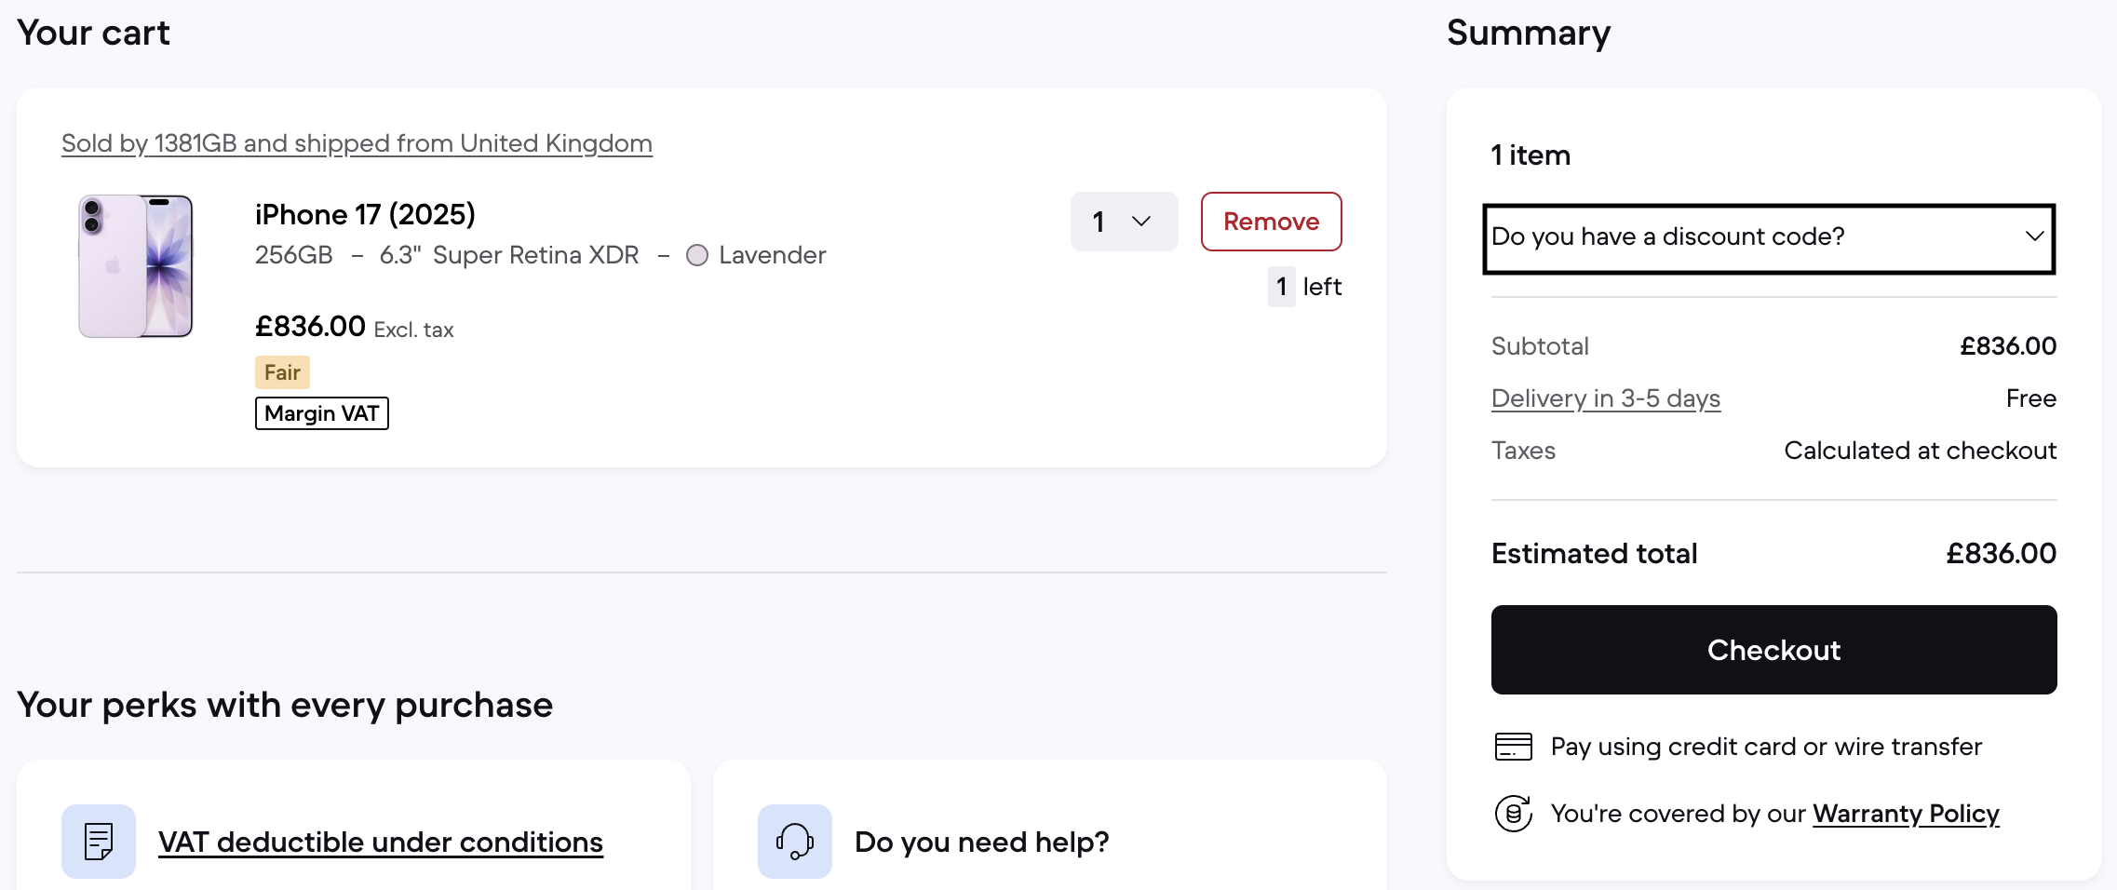
Task: Click the discount code chevron arrow
Action: pos(2034,236)
